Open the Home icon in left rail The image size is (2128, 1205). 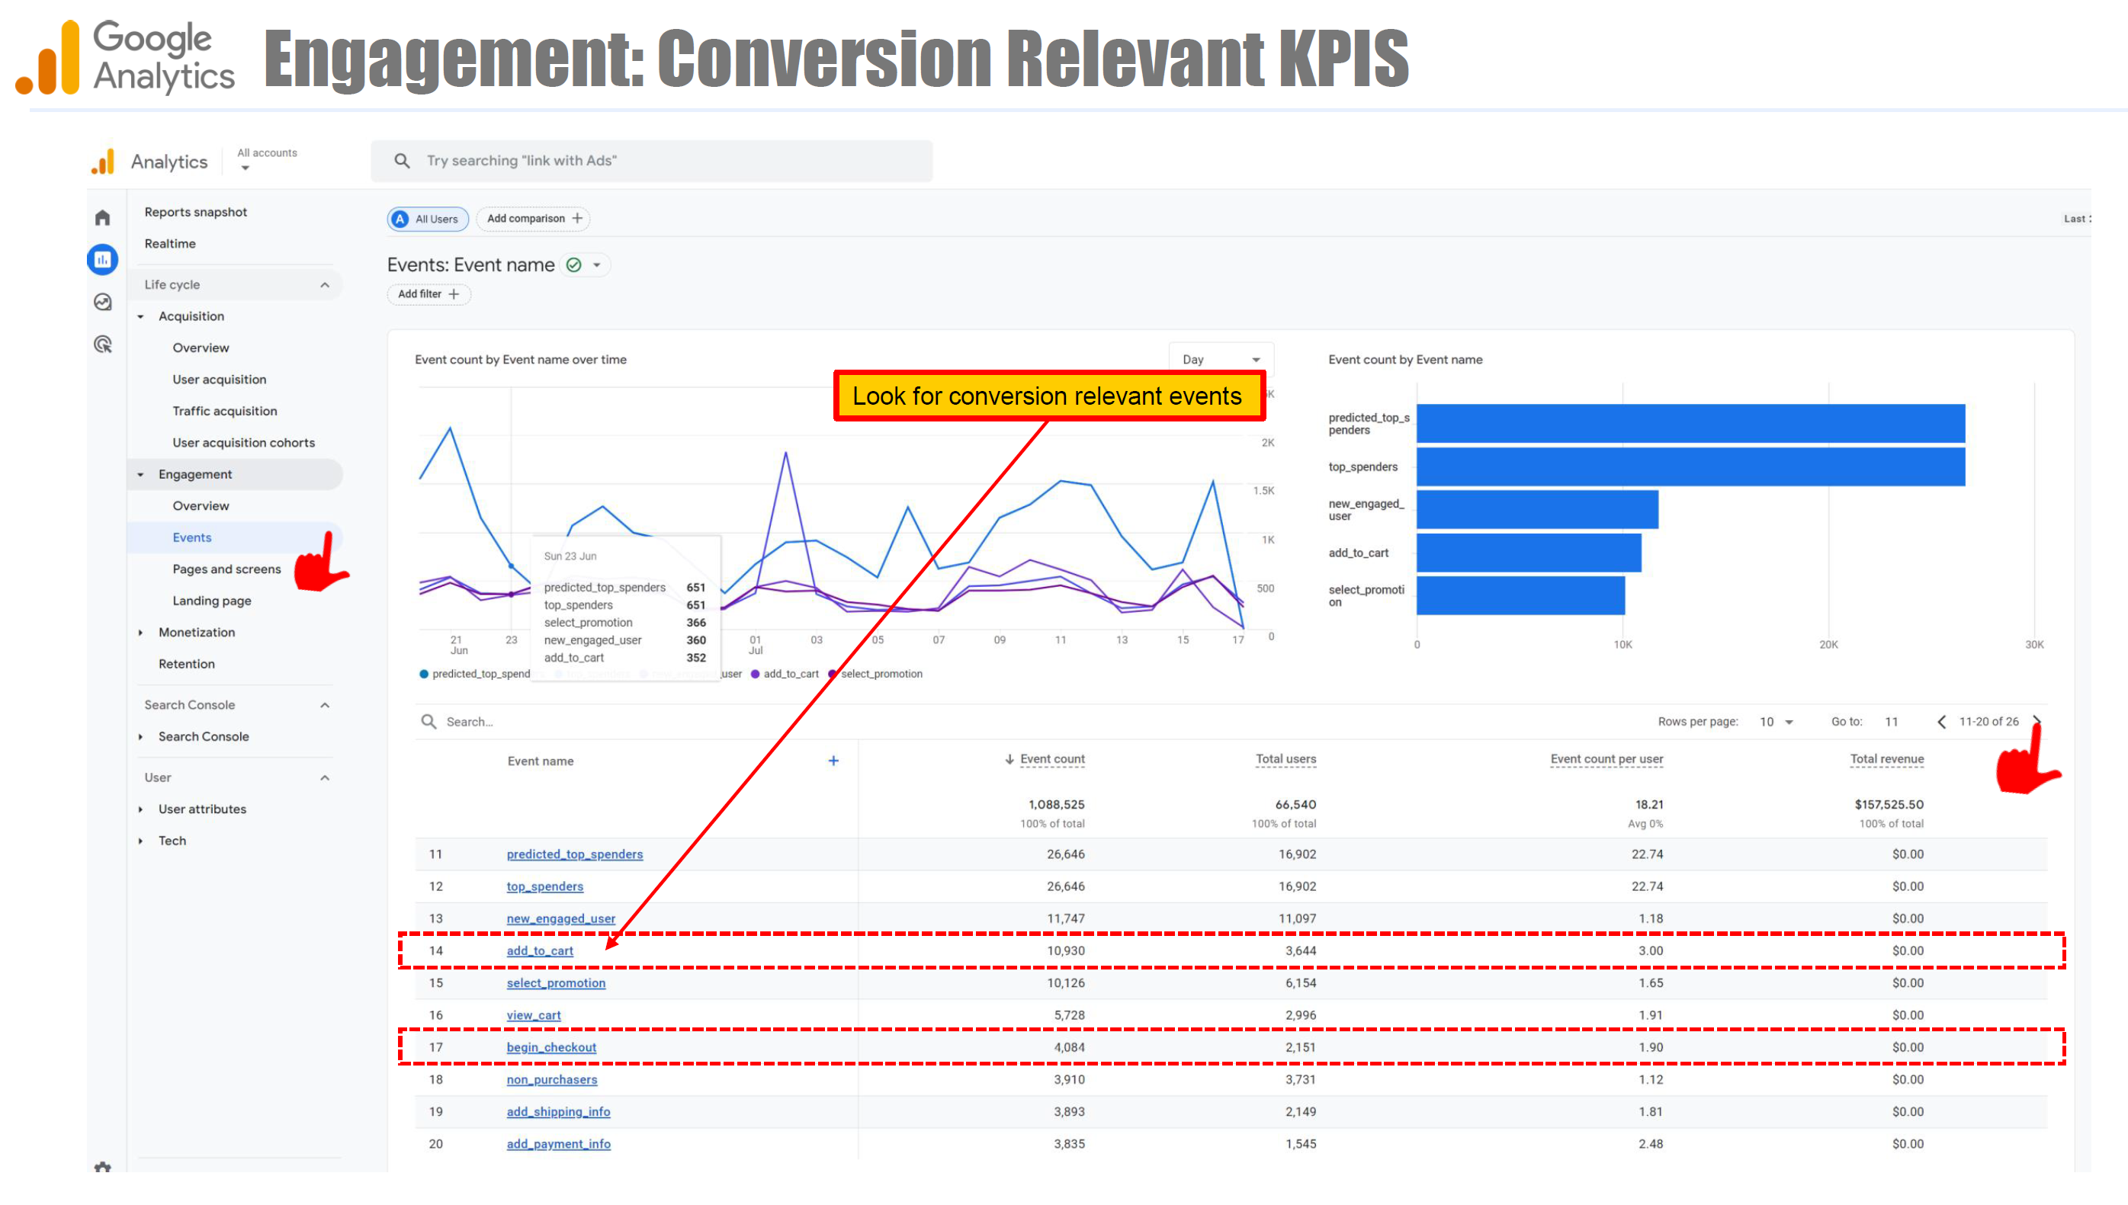click(x=103, y=218)
